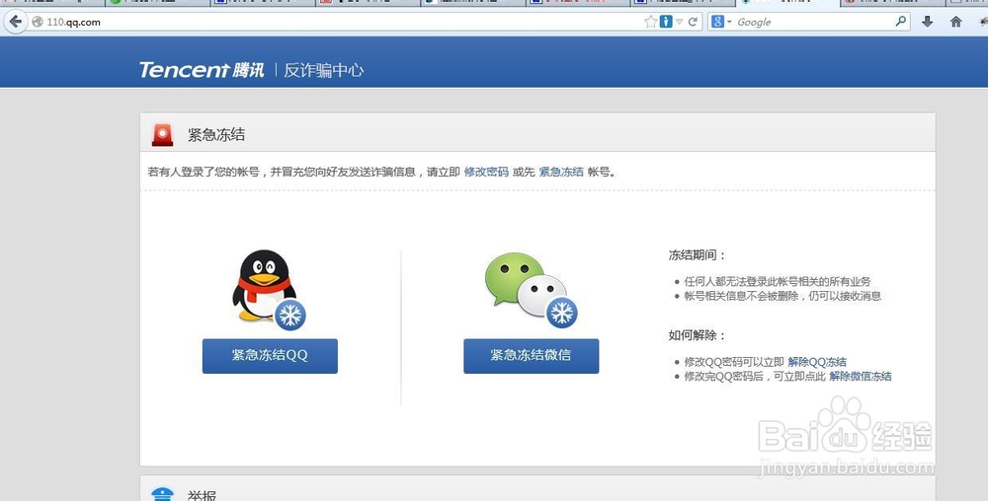Click the globe site identity icon
988x501 pixels.
click(x=38, y=22)
